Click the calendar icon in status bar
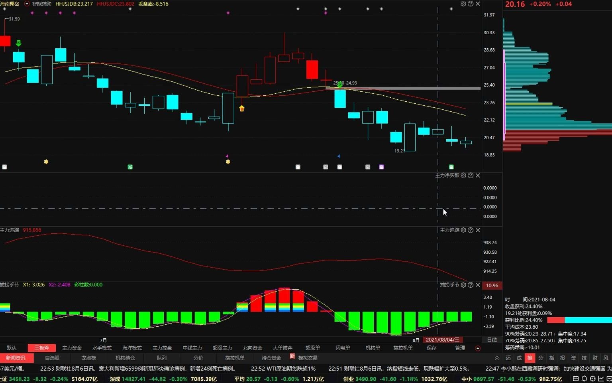The image size is (612, 383). pyautogui.click(x=576, y=379)
